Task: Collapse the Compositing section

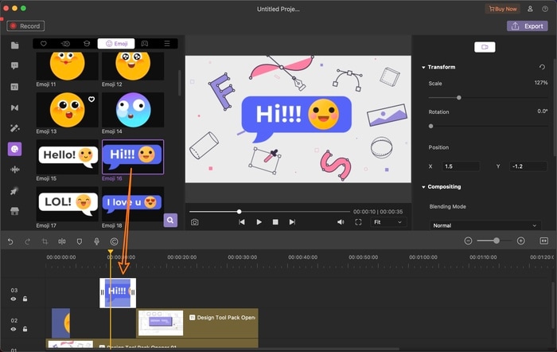Action: pos(423,187)
